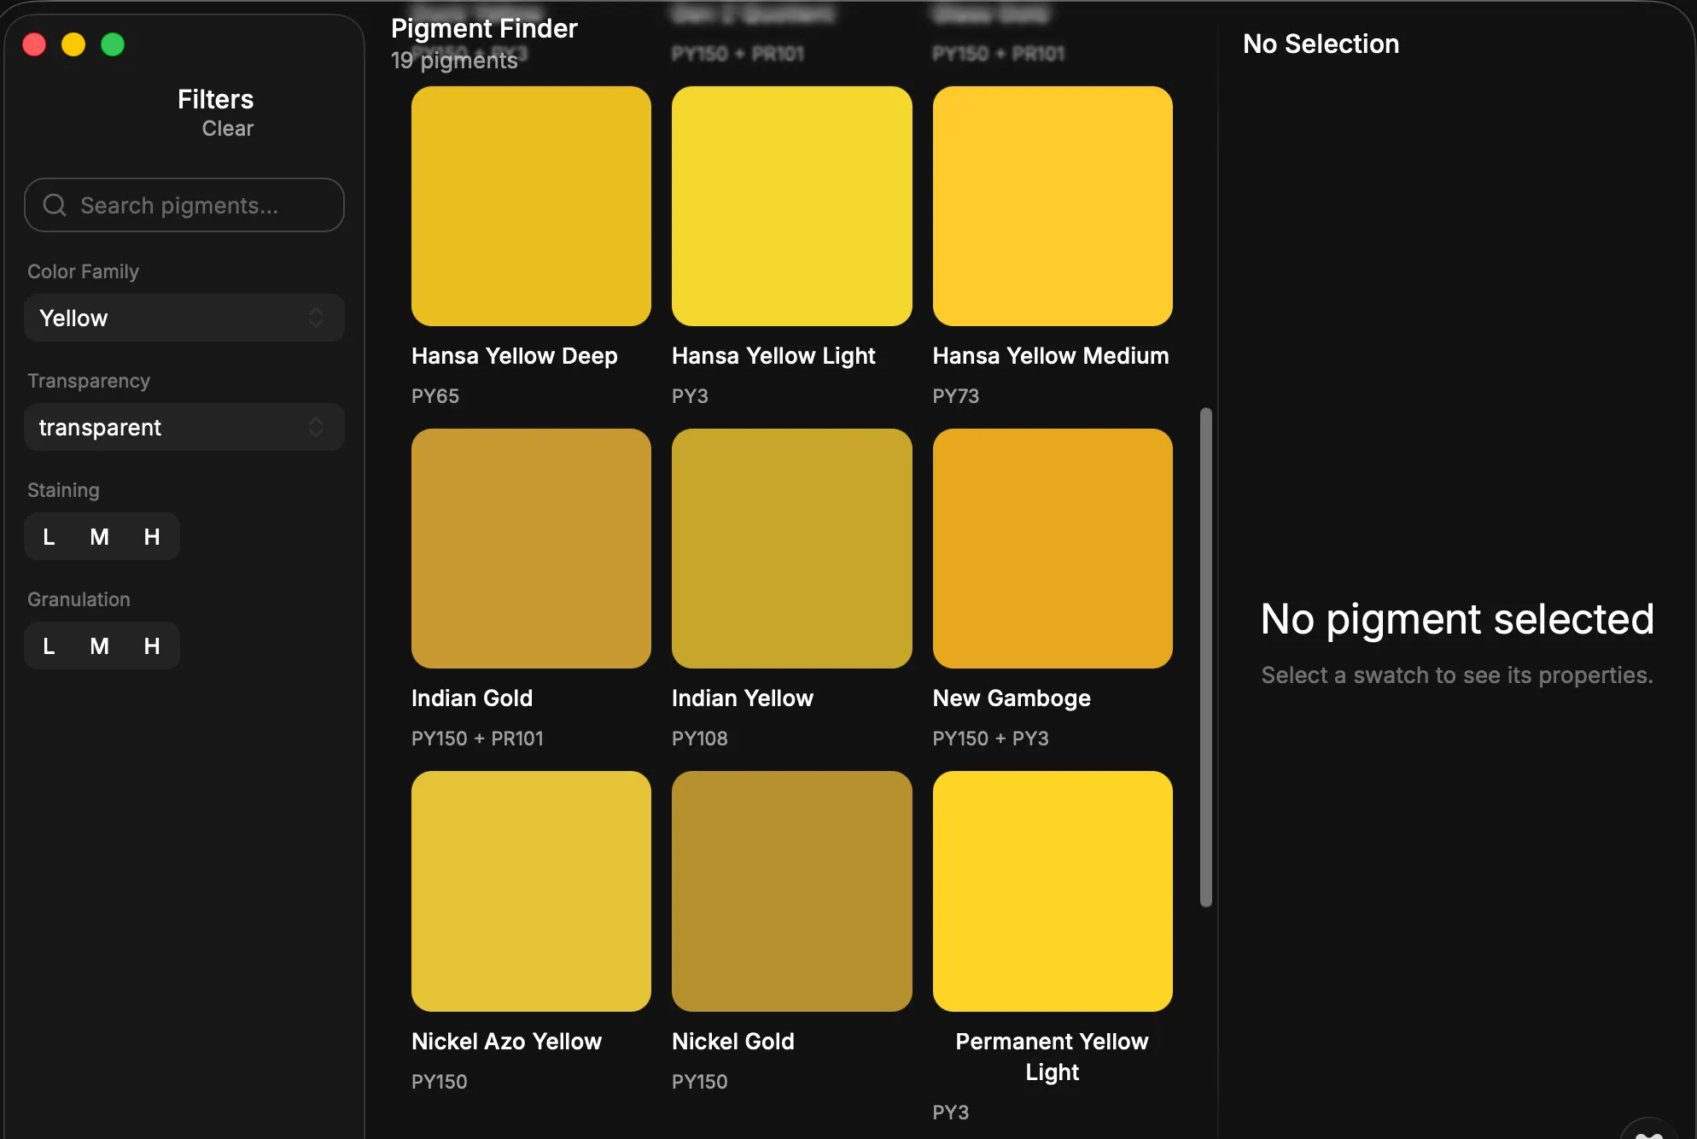Click the green zoom window button
This screenshot has width=1697, height=1139.
click(113, 44)
